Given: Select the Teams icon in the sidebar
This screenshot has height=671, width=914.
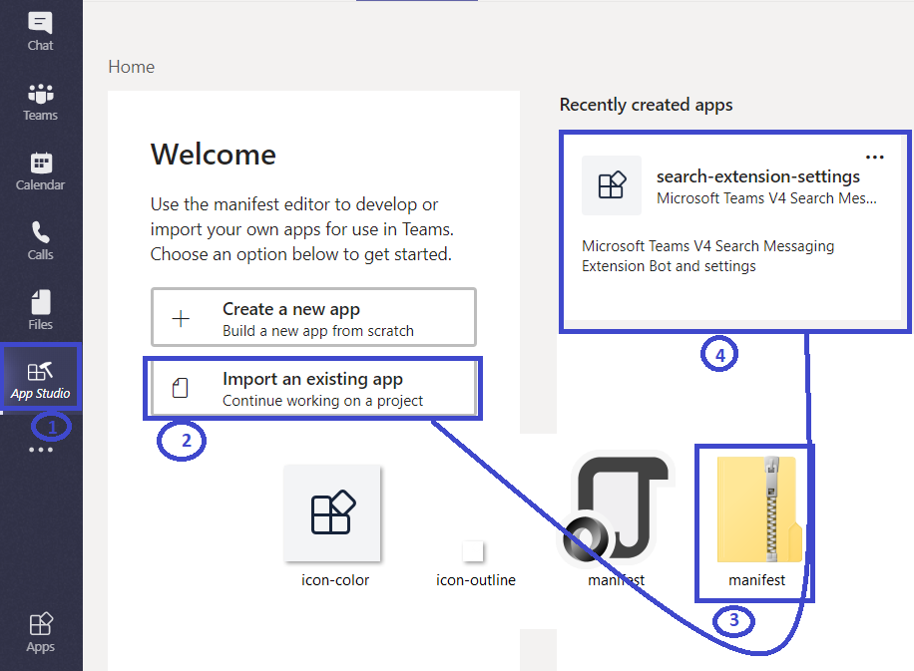Looking at the screenshot, I should (40, 100).
